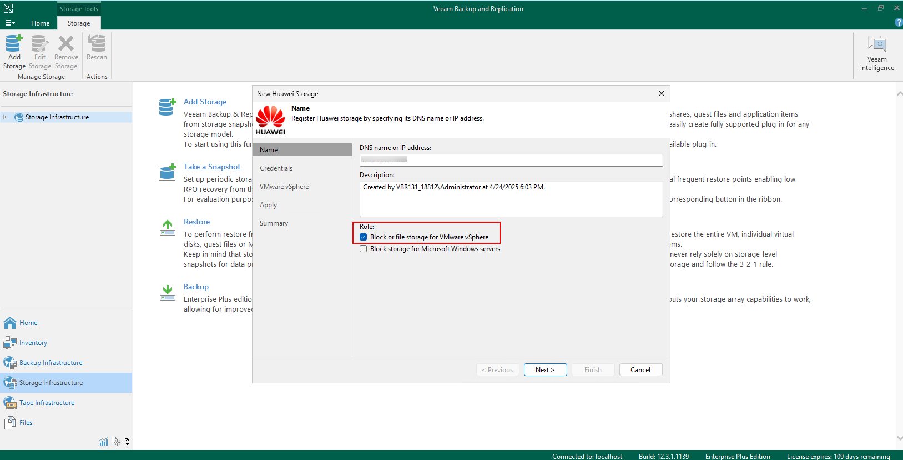Click 'Connected to: localhost' in status bar
Viewport: 903px width, 460px height.
587,457
